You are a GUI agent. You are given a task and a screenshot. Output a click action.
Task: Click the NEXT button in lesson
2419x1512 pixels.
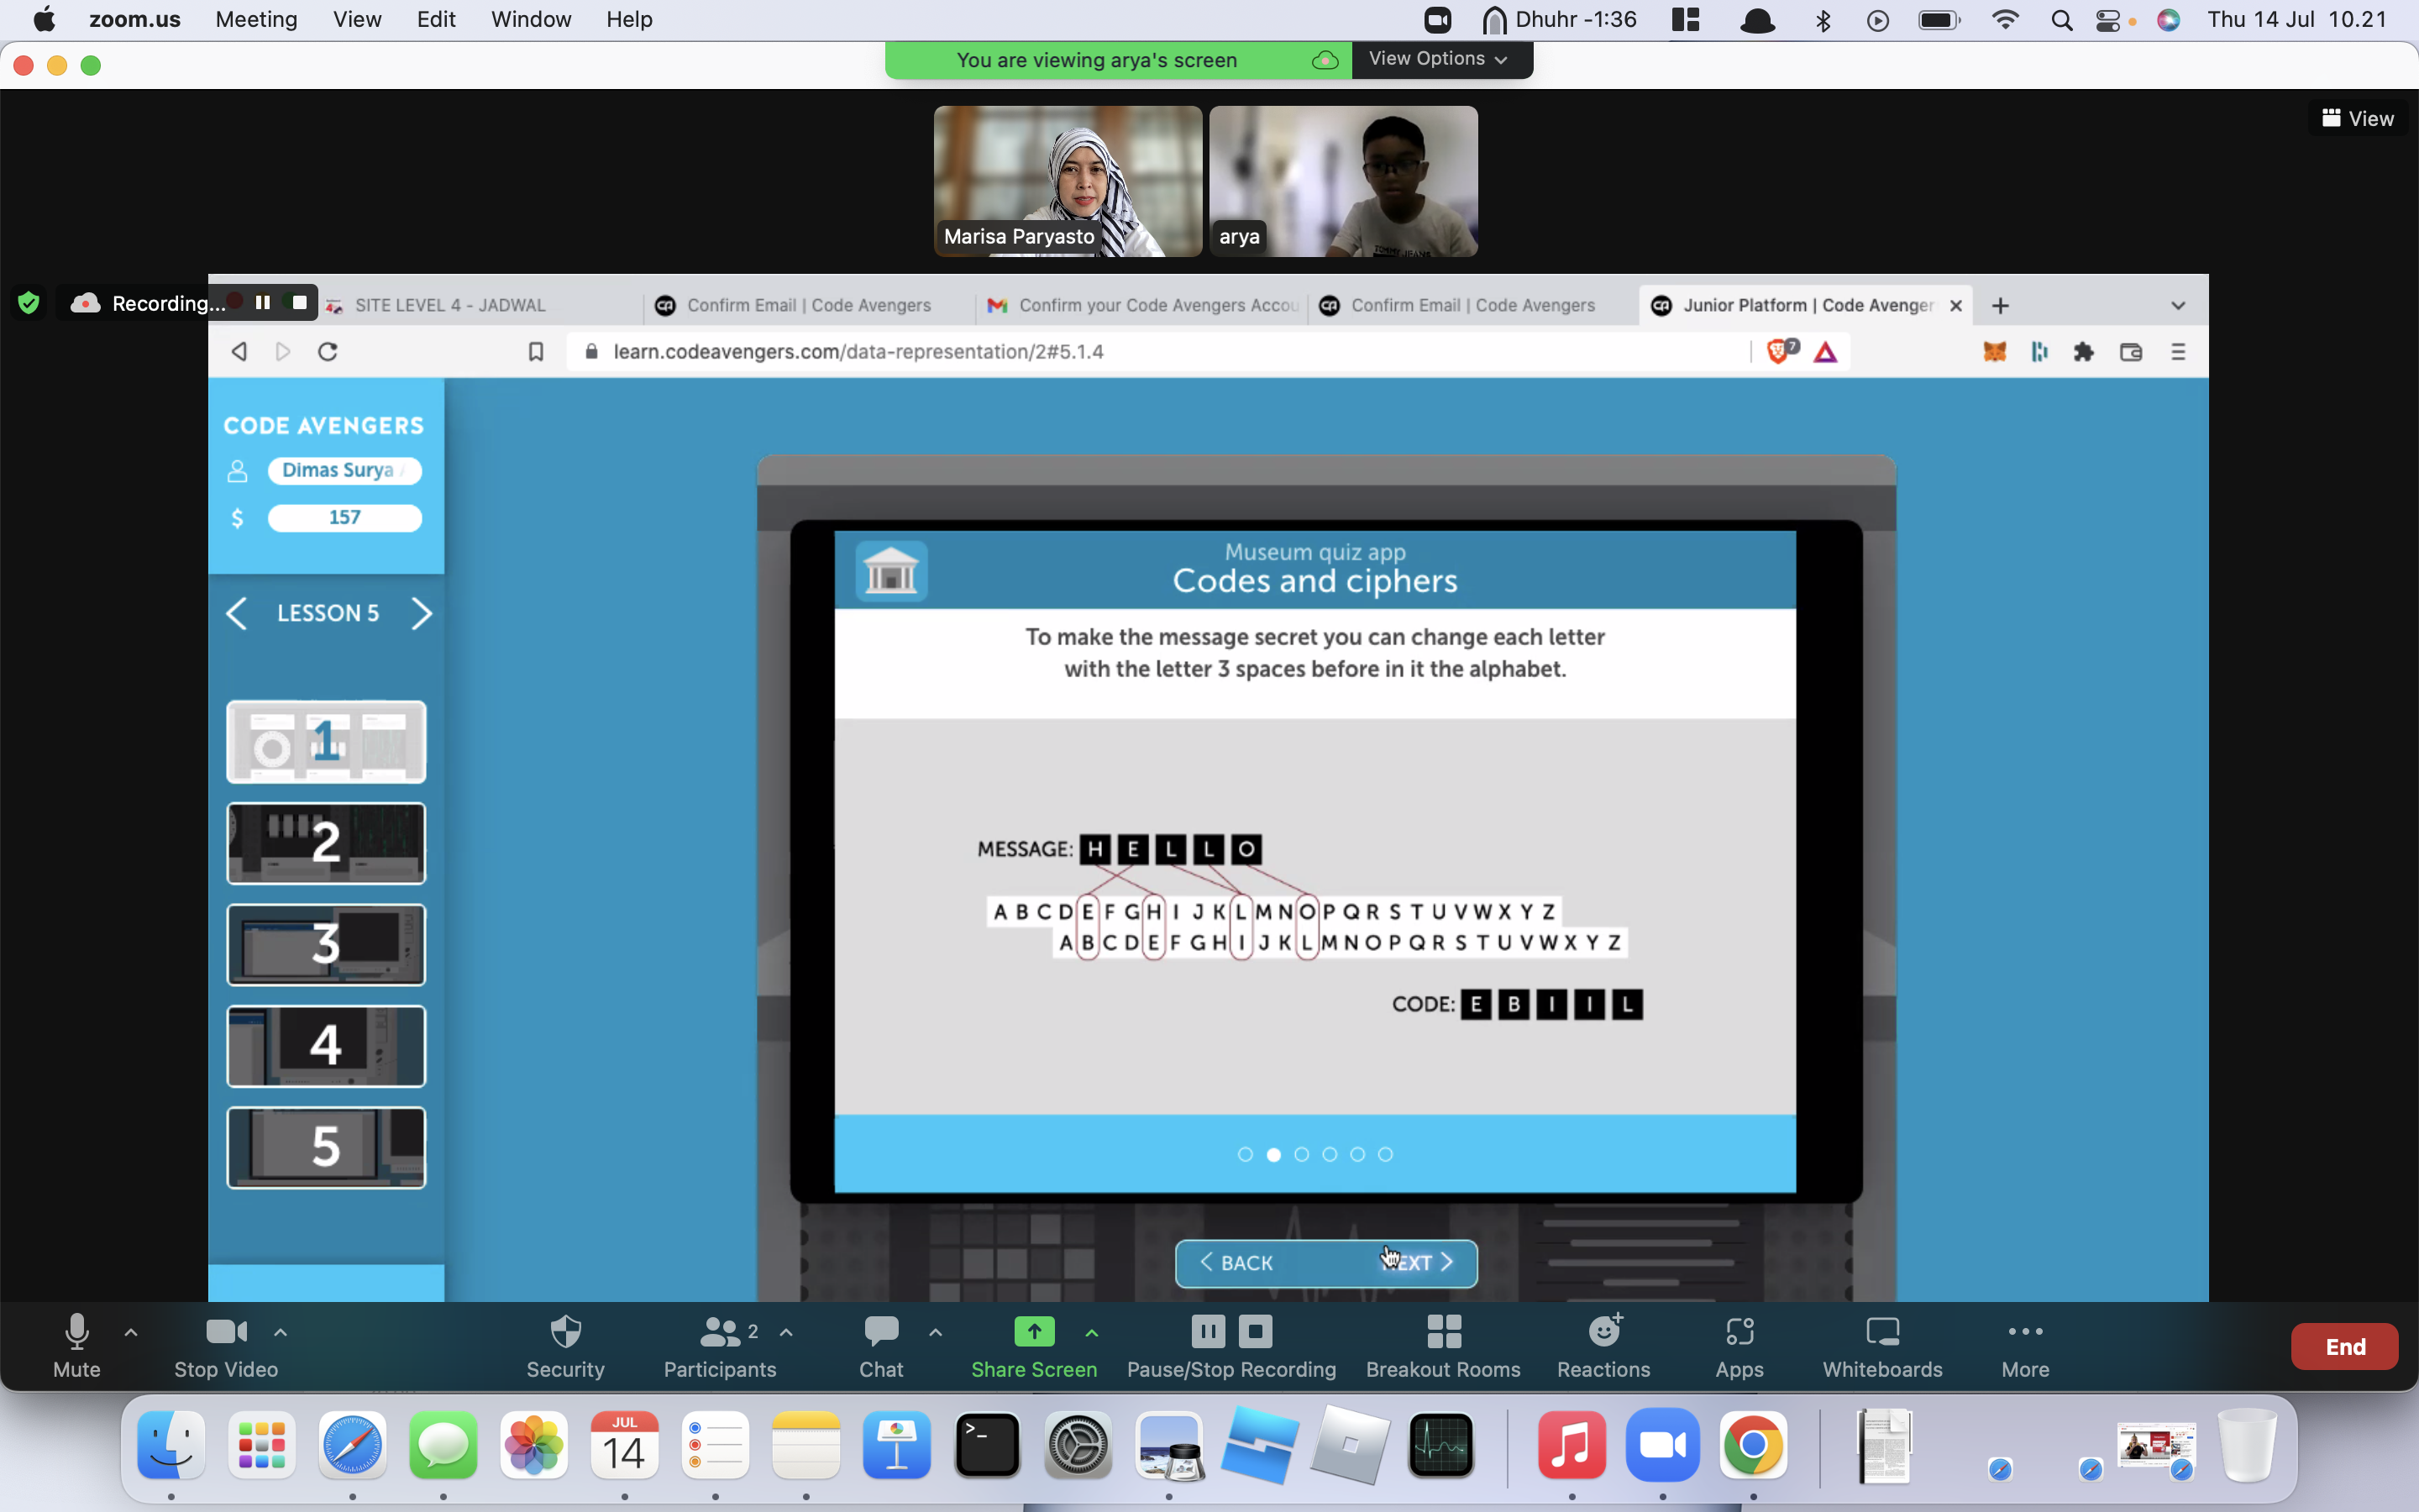(x=1418, y=1263)
